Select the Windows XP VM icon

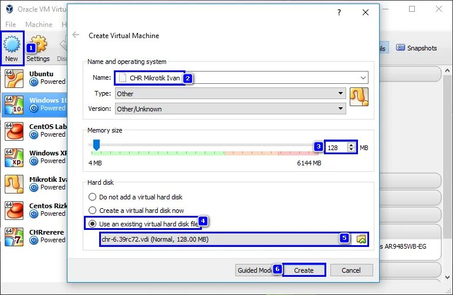14,158
